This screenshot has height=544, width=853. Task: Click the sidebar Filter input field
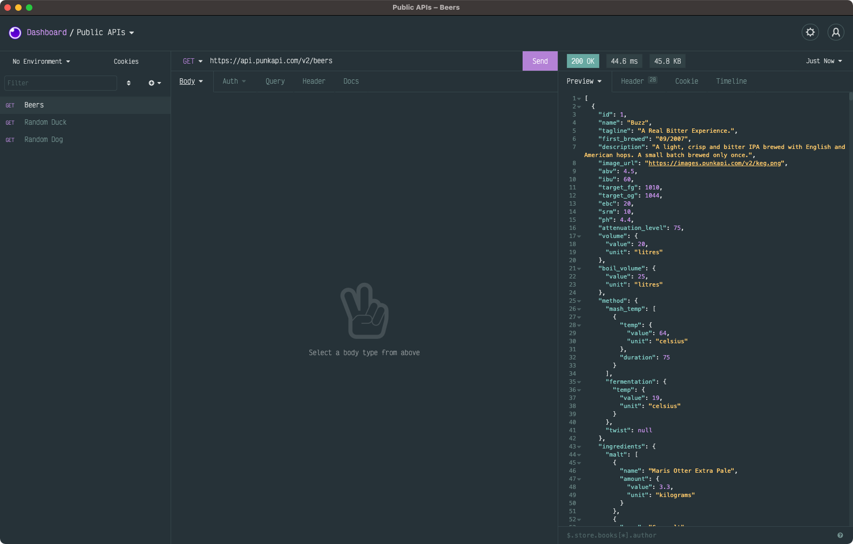(x=60, y=83)
